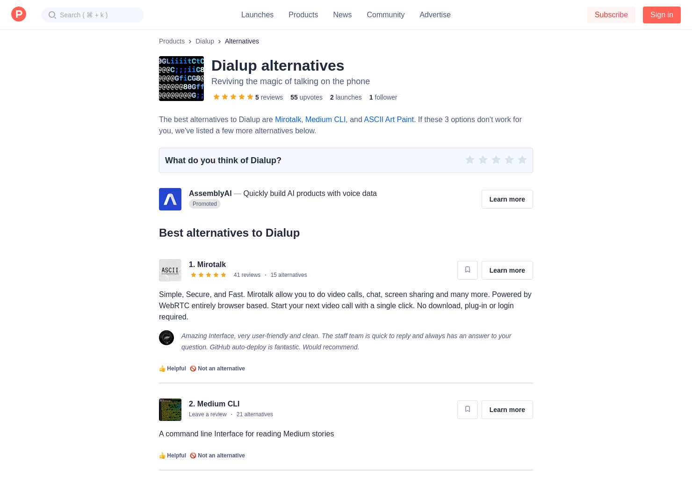The height and width of the screenshot is (485, 692).
Task: Rate Dialup one star
Action: [469, 160]
